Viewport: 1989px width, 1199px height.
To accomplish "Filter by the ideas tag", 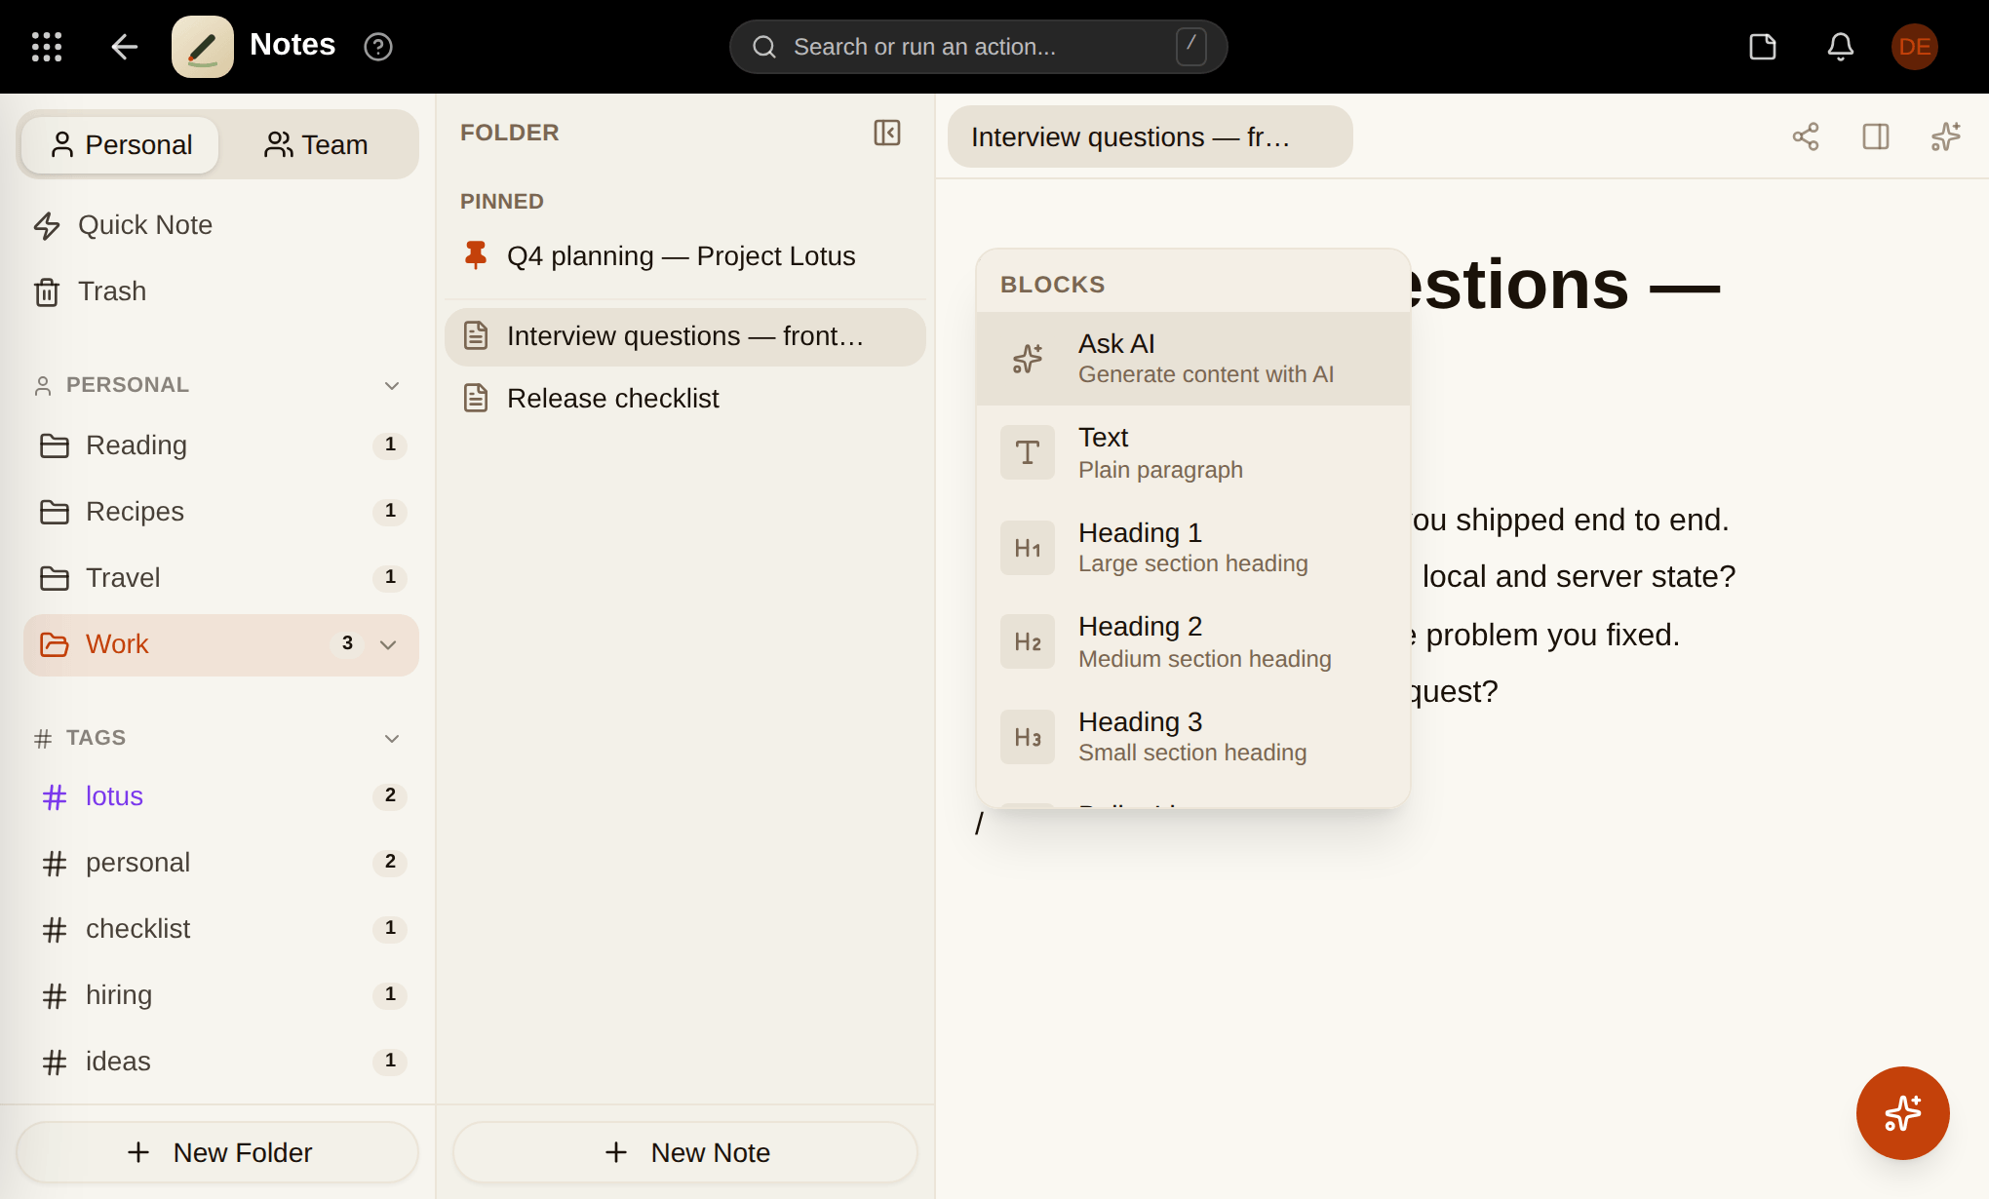I will tap(221, 1062).
